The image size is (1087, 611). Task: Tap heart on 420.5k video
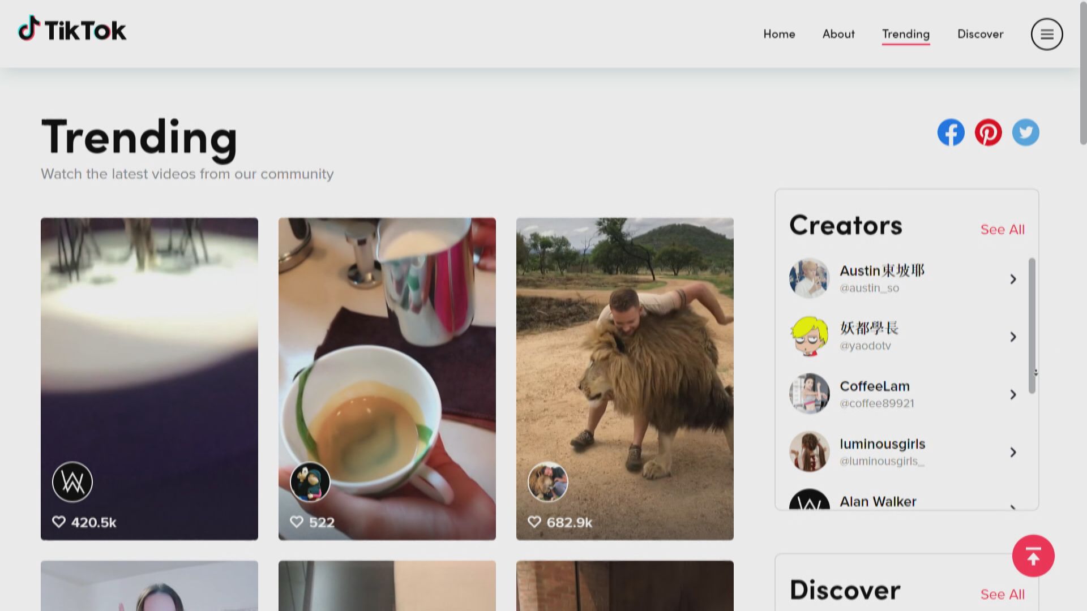[x=59, y=522]
